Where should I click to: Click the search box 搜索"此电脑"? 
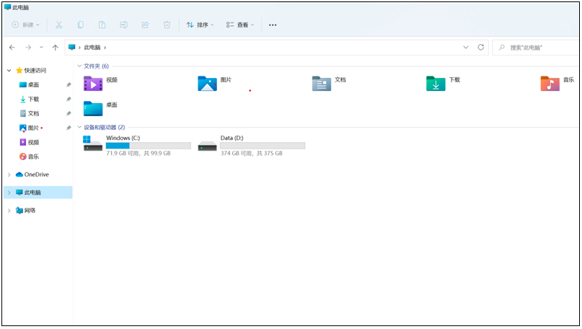(537, 47)
